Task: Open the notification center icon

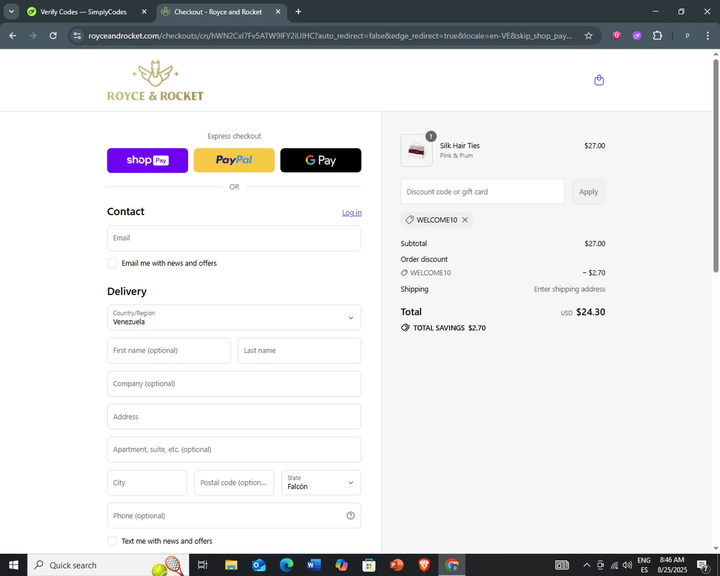Action: pos(703,565)
